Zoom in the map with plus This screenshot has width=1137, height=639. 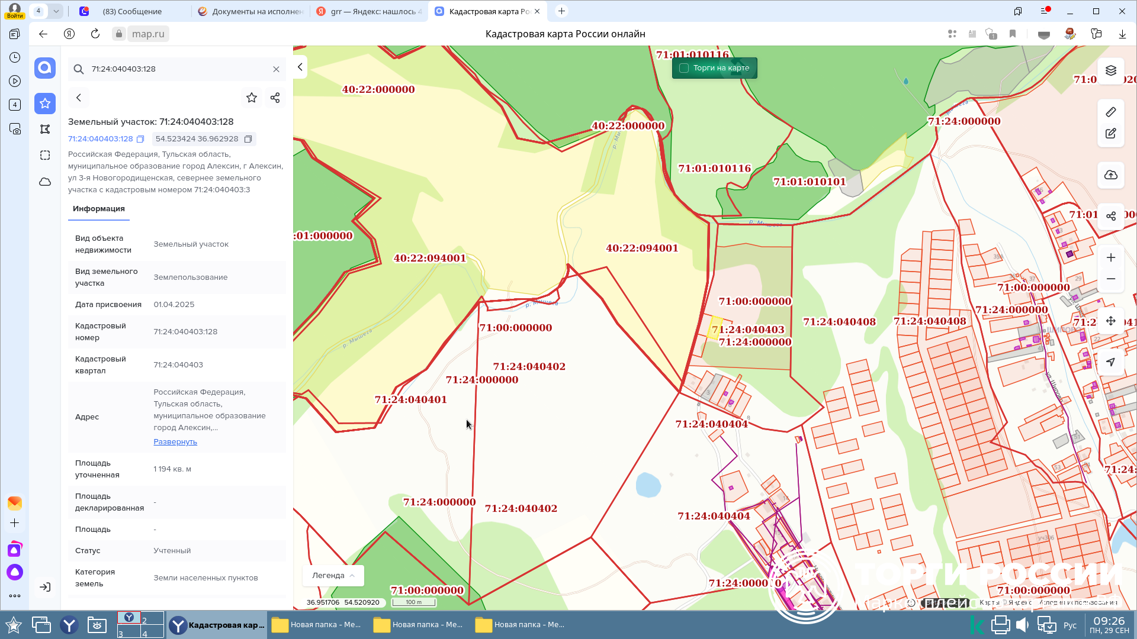pyautogui.click(x=1110, y=257)
